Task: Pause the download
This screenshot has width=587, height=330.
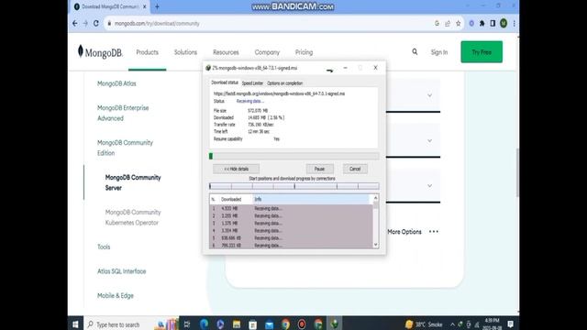Action: coord(319,169)
